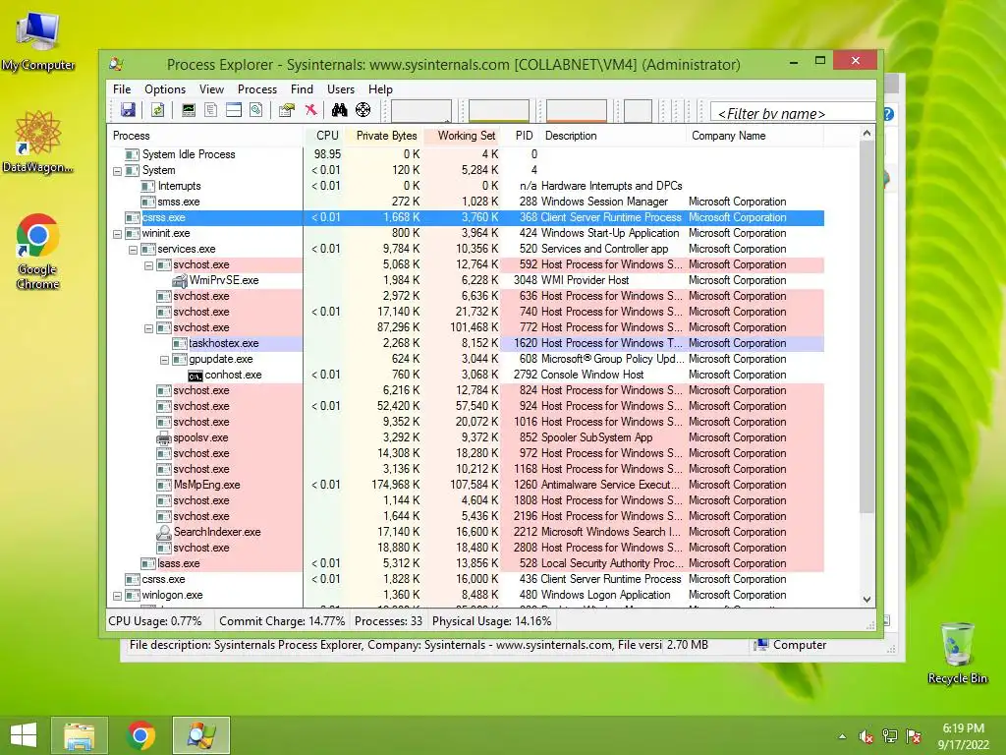Click the View DLLs/Handles toolbar icon
The image size is (1006, 755).
point(256,110)
